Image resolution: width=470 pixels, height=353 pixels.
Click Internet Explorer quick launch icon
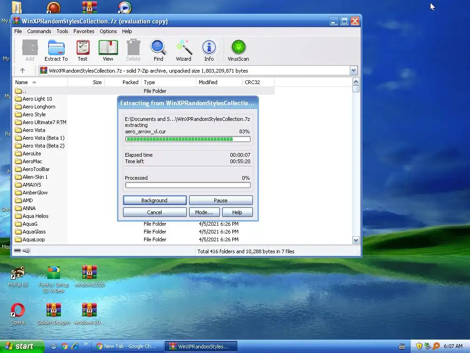[75, 346]
